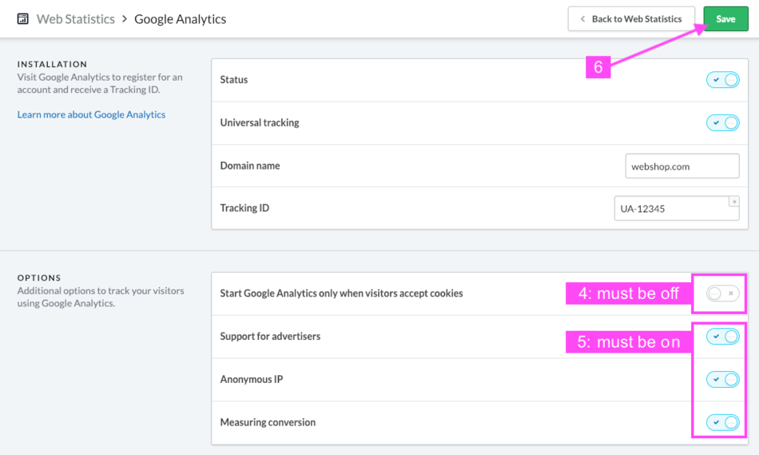Disable Universal tracking switch
The height and width of the screenshot is (455, 759).
pyautogui.click(x=723, y=122)
